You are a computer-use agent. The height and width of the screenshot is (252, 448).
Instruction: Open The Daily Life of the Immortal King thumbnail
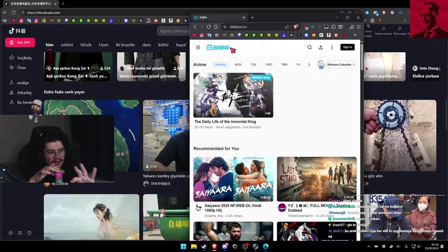click(x=233, y=95)
